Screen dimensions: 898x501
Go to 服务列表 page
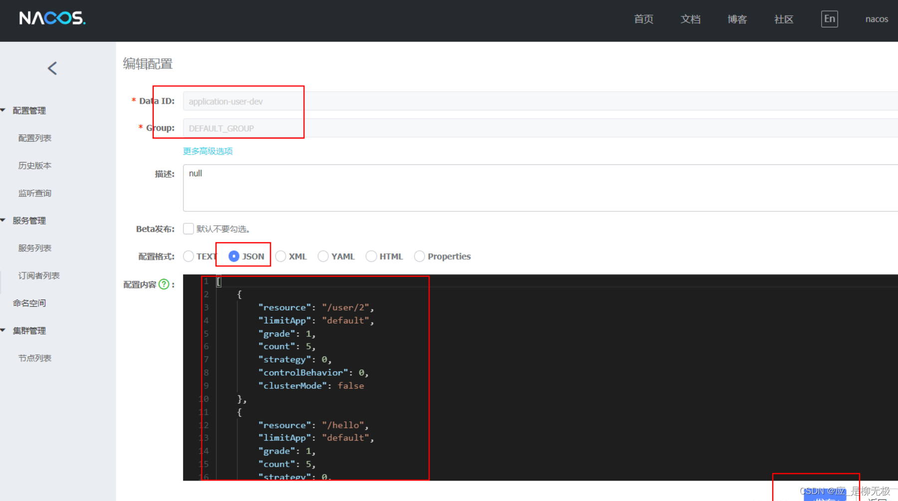[x=35, y=248]
